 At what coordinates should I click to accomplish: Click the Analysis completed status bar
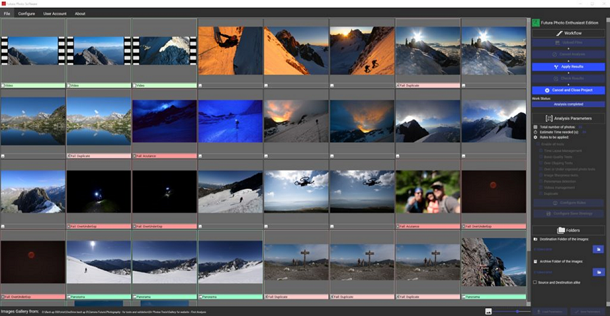tap(568, 104)
